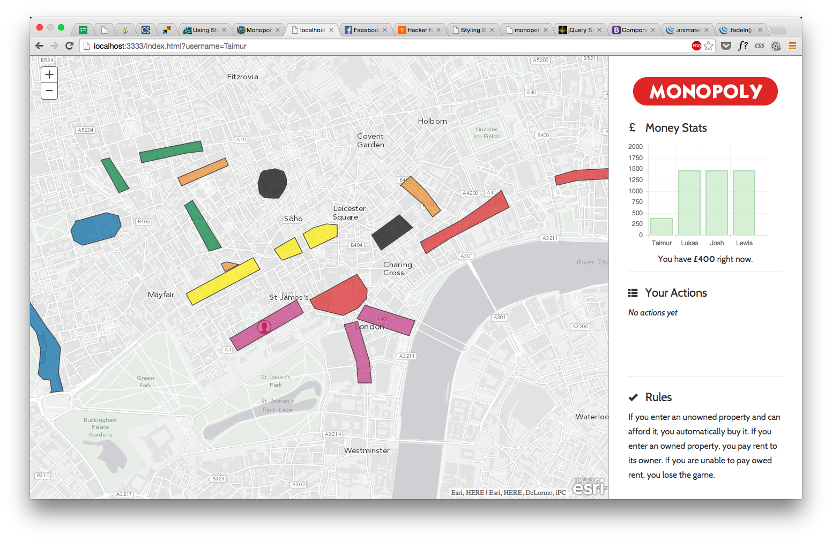
Task: Go forward in the browser
Action: [x=54, y=46]
